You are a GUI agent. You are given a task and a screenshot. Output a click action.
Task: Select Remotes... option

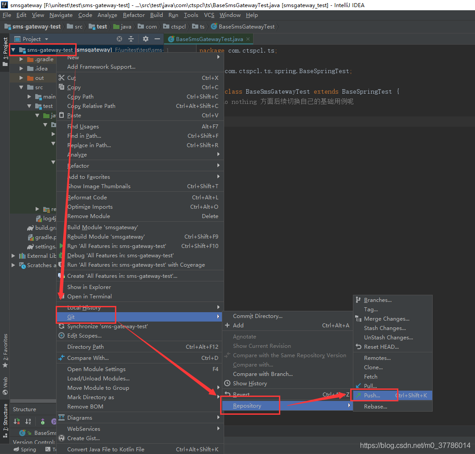pos(393,358)
